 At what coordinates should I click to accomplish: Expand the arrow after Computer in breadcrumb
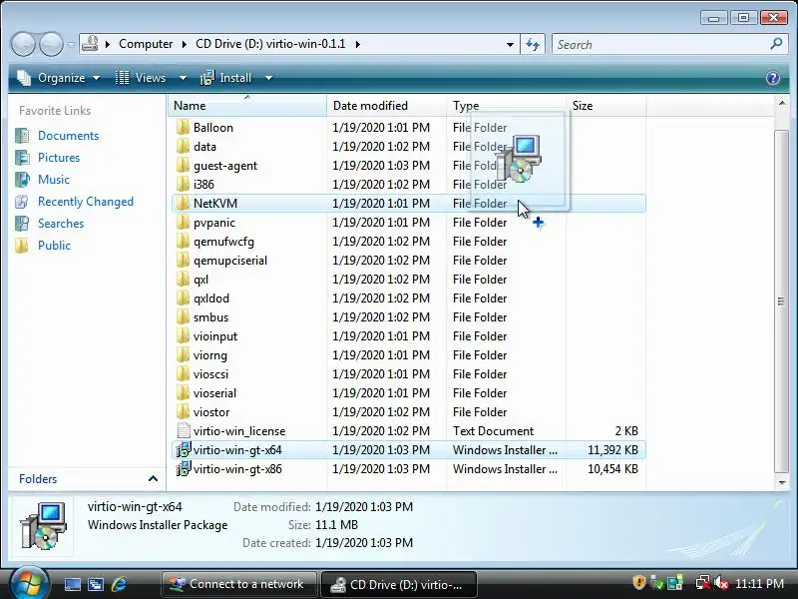click(184, 44)
